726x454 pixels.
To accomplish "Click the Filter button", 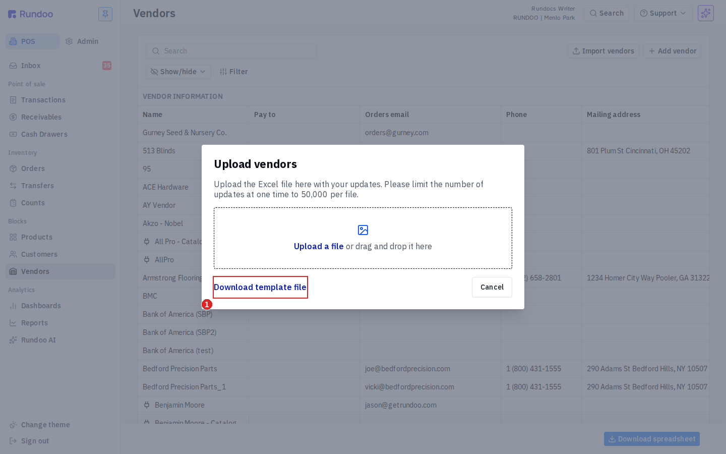I will coord(233,72).
